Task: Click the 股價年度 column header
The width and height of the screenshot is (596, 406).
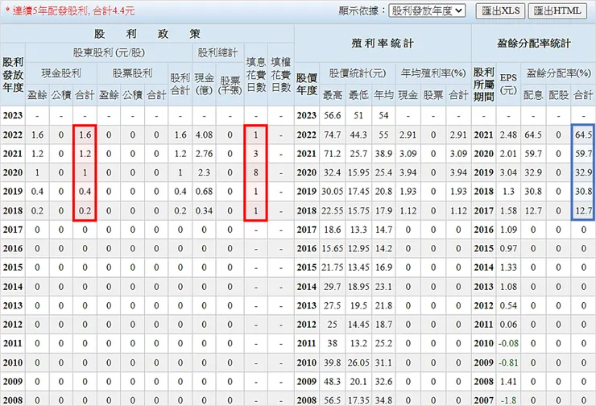Action: pyautogui.click(x=307, y=84)
